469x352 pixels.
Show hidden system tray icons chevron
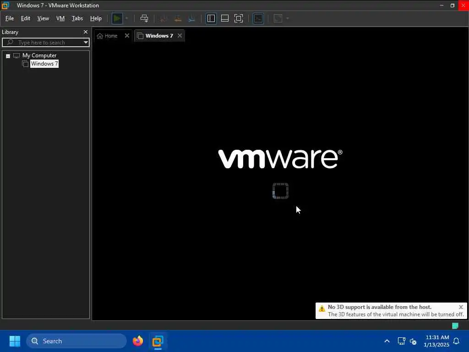(x=387, y=341)
